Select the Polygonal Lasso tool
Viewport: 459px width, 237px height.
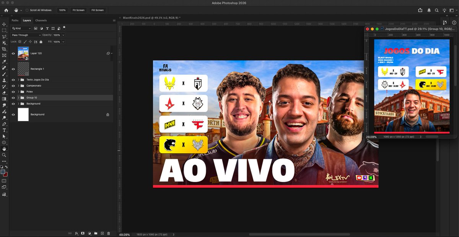click(x=4, y=37)
